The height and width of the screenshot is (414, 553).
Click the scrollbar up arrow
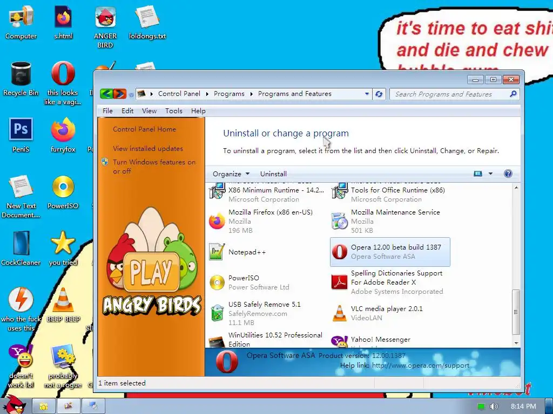point(516,188)
